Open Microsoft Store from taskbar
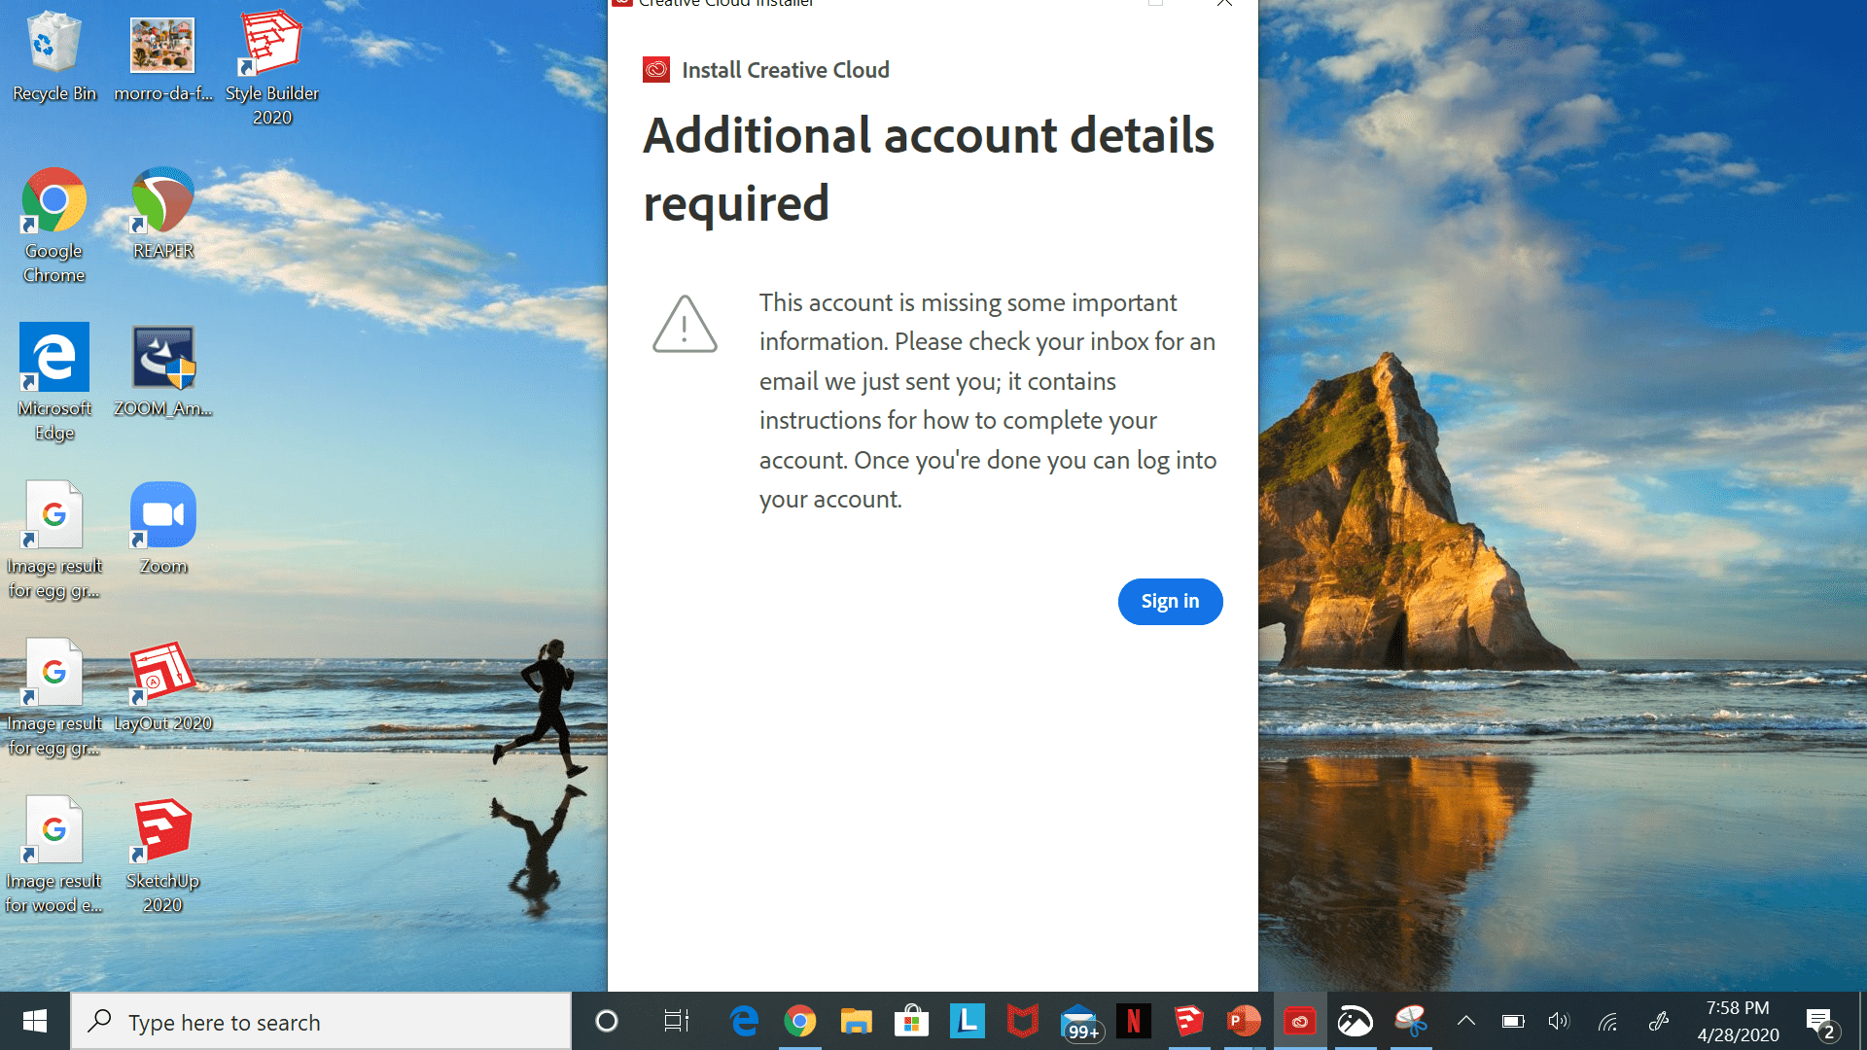This screenshot has width=1867, height=1050. point(911,1022)
